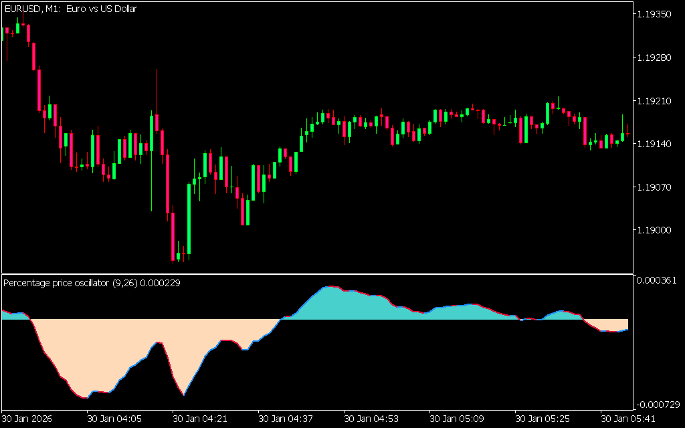Click the 0.000361 oscillator scale value
685x428 pixels.
(660, 280)
